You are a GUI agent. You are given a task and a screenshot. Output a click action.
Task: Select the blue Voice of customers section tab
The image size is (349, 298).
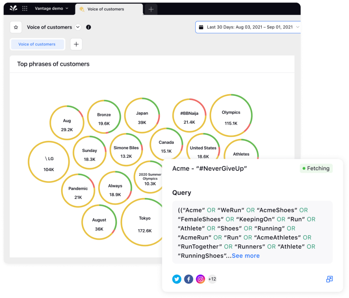pos(37,44)
